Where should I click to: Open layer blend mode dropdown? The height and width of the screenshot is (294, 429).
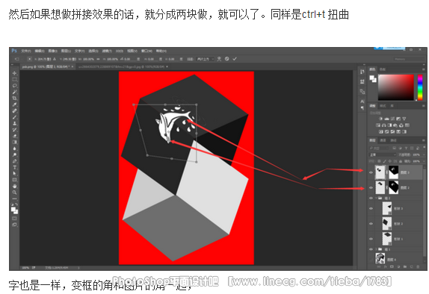(x=383, y=154)
